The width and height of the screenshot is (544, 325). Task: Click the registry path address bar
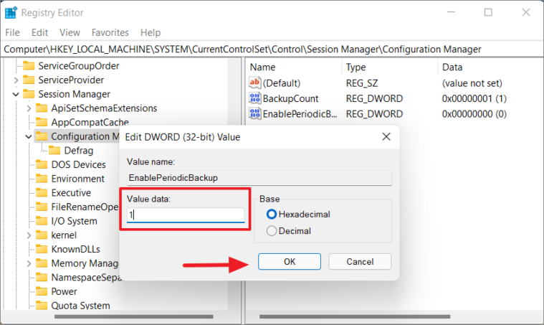(x=272, y=50)
